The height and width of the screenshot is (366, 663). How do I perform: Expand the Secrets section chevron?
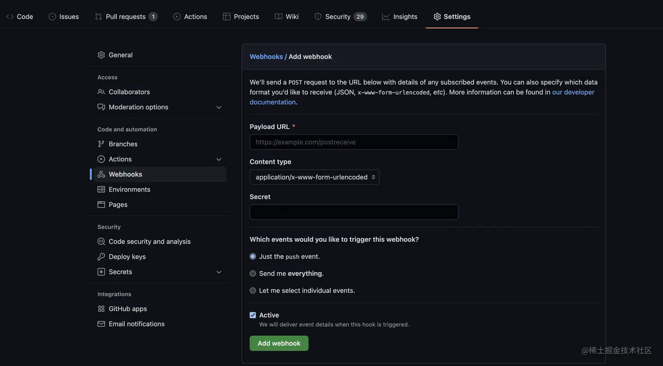point(219,272)
